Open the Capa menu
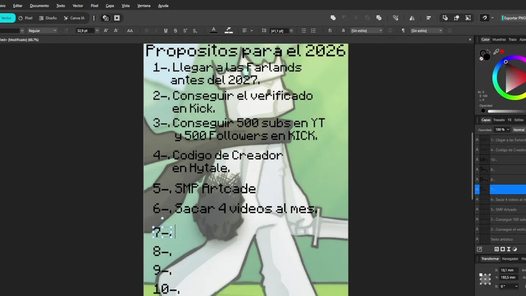 [110, 6]
